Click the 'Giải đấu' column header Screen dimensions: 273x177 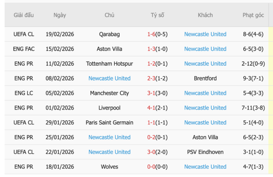24,15
